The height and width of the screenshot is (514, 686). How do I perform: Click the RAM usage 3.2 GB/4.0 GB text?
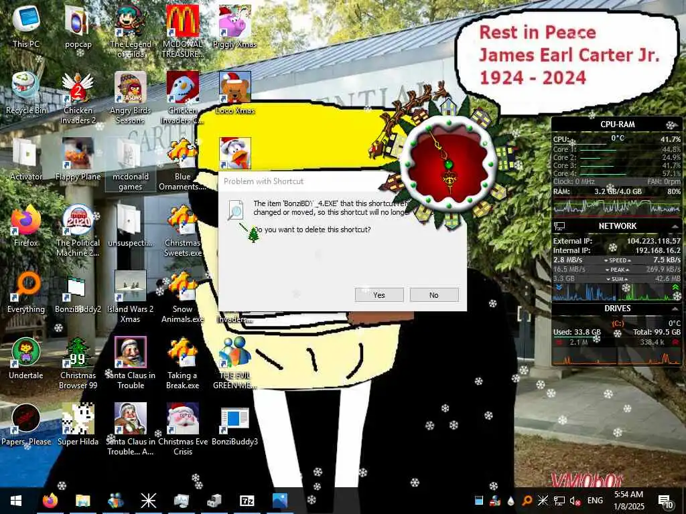click(x=618, y=191)
